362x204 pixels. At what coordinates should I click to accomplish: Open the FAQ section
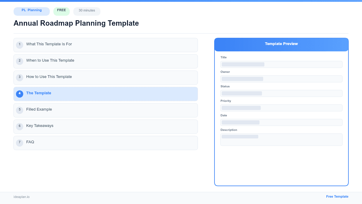click(106, 142)
